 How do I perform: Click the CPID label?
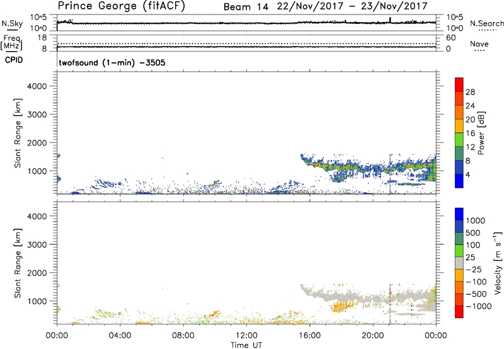[x=14, y=60]
